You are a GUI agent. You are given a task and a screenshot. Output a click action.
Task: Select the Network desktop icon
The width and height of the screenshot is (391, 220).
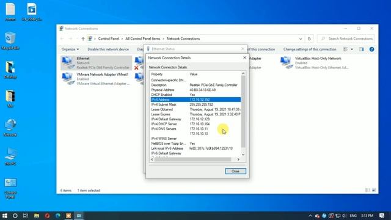point(10,128)
